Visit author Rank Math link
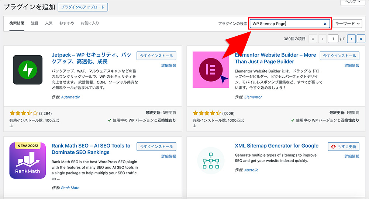 (70, 188)
